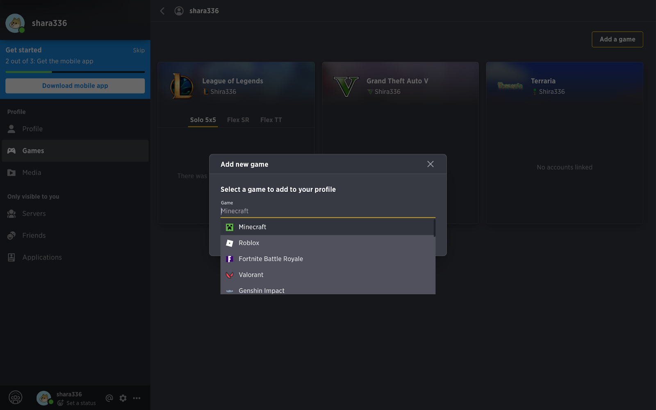This screenshot has height=410, width=656.
Task: Click the Valorant icon in the list
Action: [230, 275]
